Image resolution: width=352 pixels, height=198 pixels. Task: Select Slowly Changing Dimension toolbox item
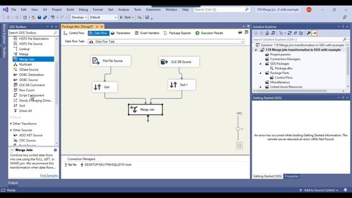tap(35, 101)
